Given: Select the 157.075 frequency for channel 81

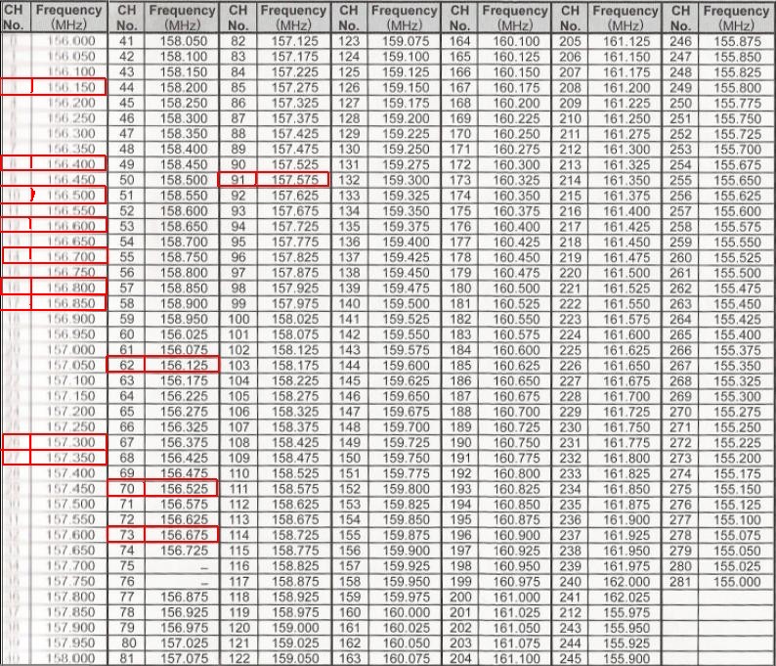Looking at the screenshot, I should point(183,658).
